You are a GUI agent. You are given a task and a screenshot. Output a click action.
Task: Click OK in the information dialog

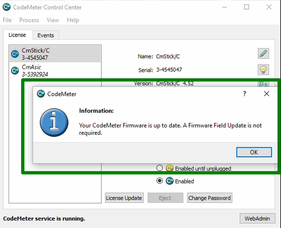pyautogui.click(x=254, y=152)
